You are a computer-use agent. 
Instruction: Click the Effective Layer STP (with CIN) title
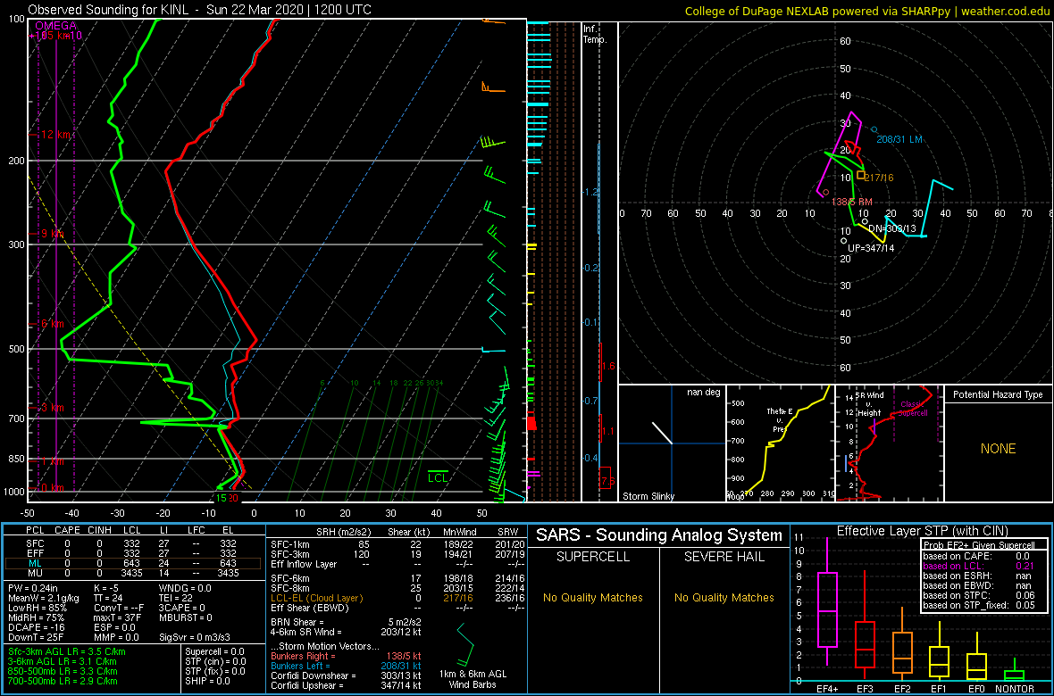point(922,531)
